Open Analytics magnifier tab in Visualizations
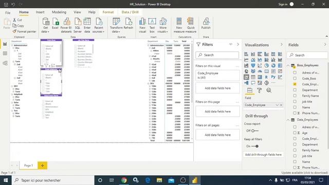 tap(269, 90)
